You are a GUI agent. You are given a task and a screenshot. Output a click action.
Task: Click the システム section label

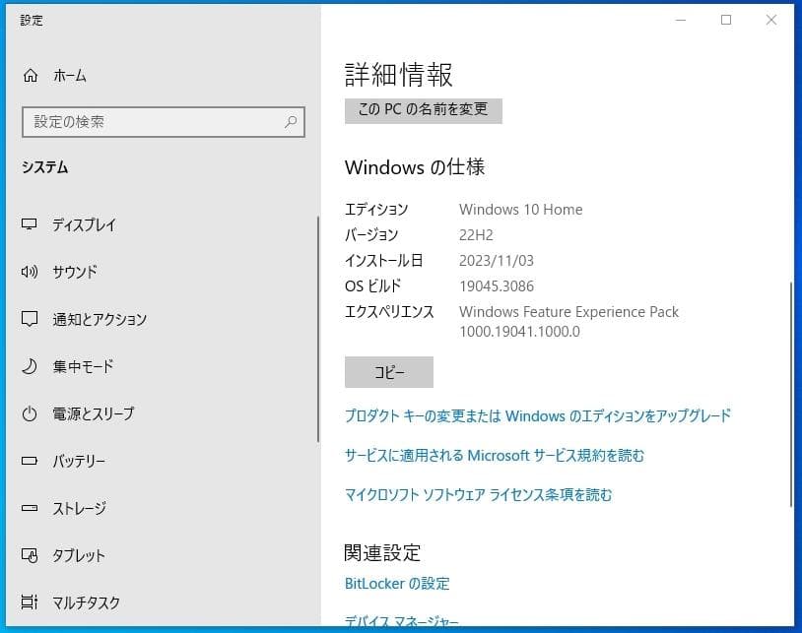pyautogui.click(x=45, y=167)
